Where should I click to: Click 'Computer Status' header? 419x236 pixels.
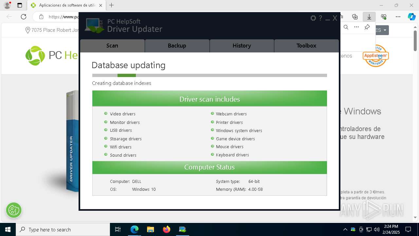tap(209, 167)
